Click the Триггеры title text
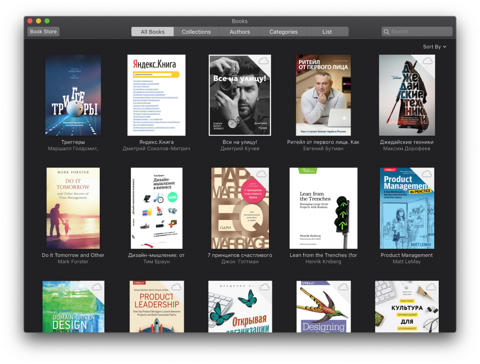 tap(73, 142)
